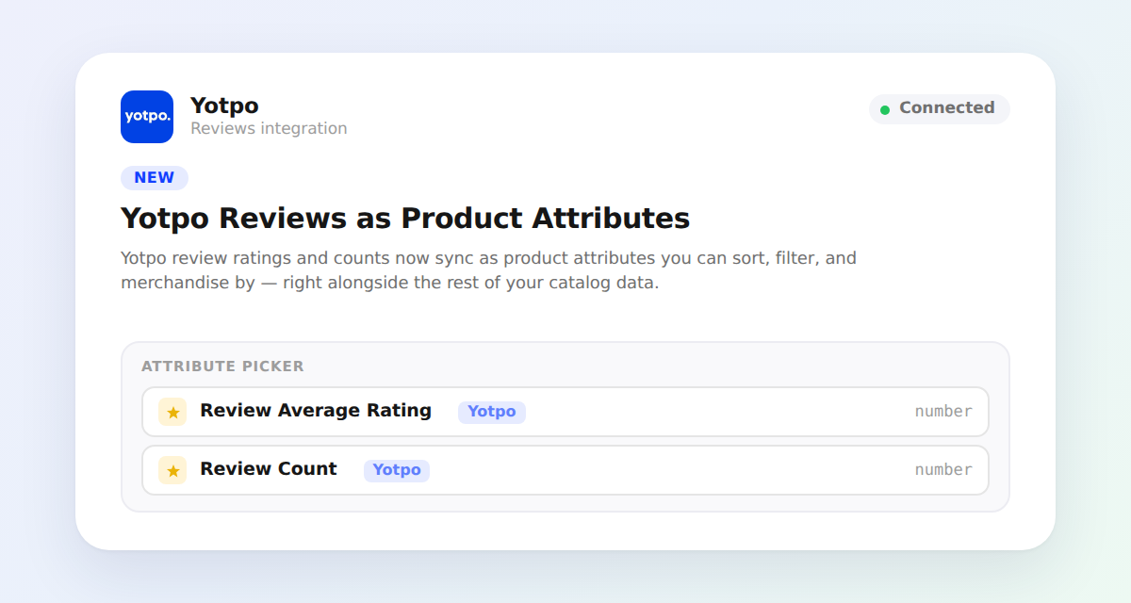Click the ATTRIBUTE PICKER label
The width and height of the screenshot is (1131, 603).
click(x=222, y=367)
